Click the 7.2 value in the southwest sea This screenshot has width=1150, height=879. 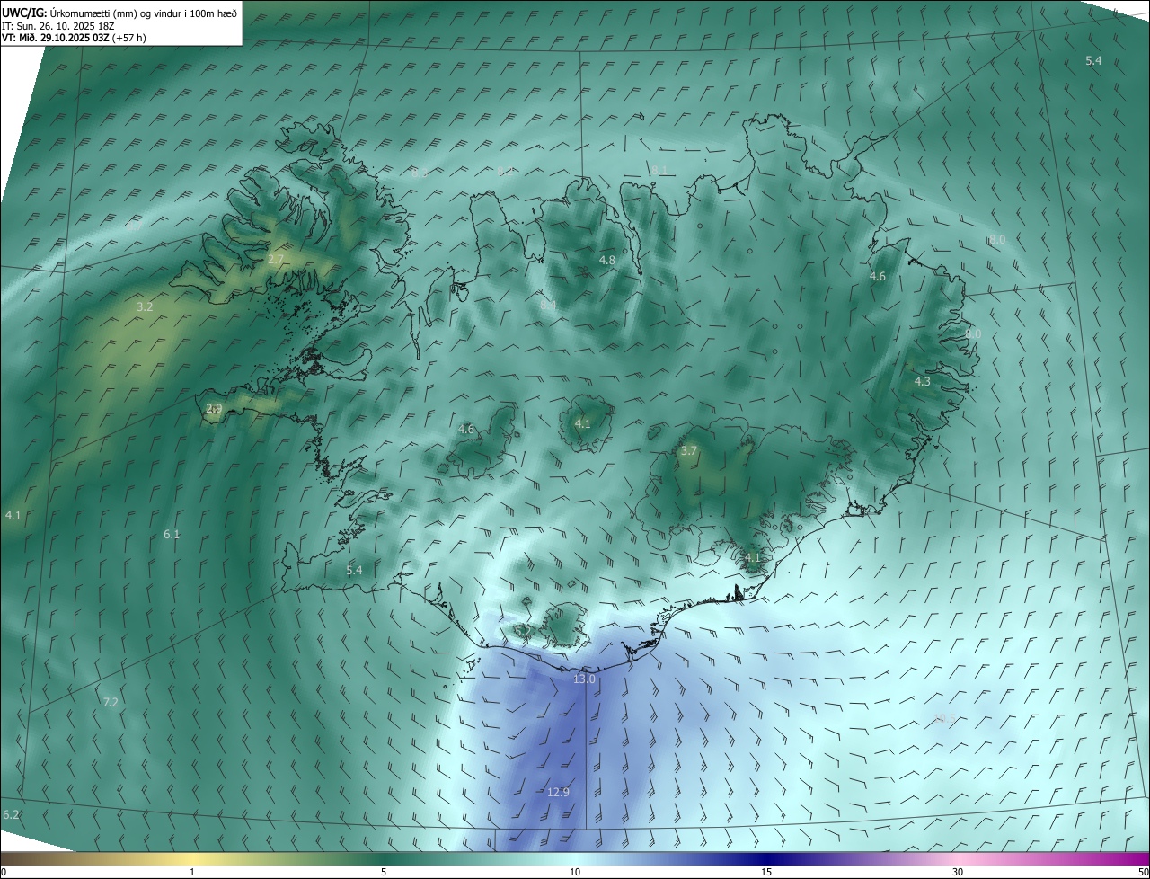[111, 702]
